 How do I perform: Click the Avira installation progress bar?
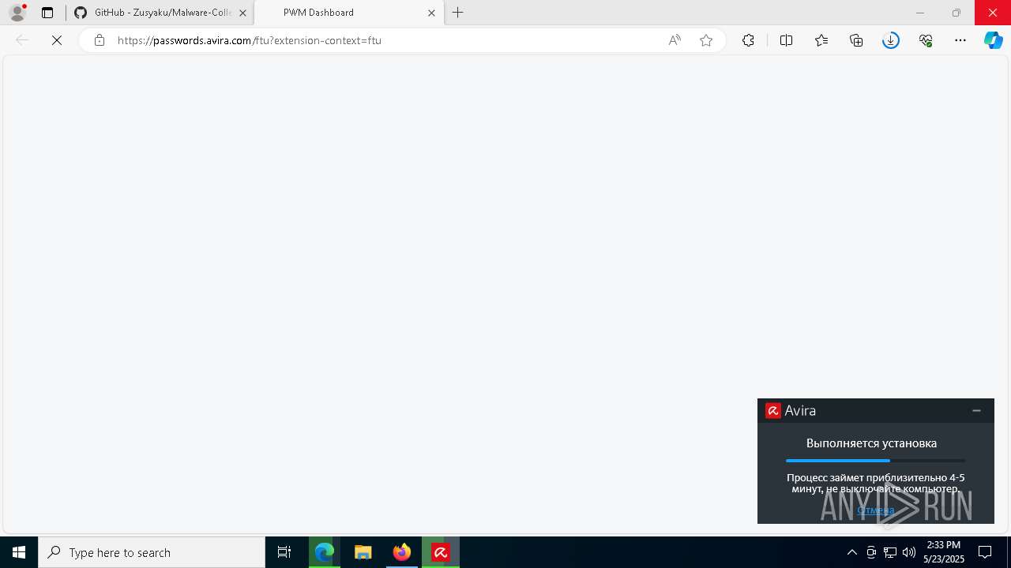[x=875, y=461]
